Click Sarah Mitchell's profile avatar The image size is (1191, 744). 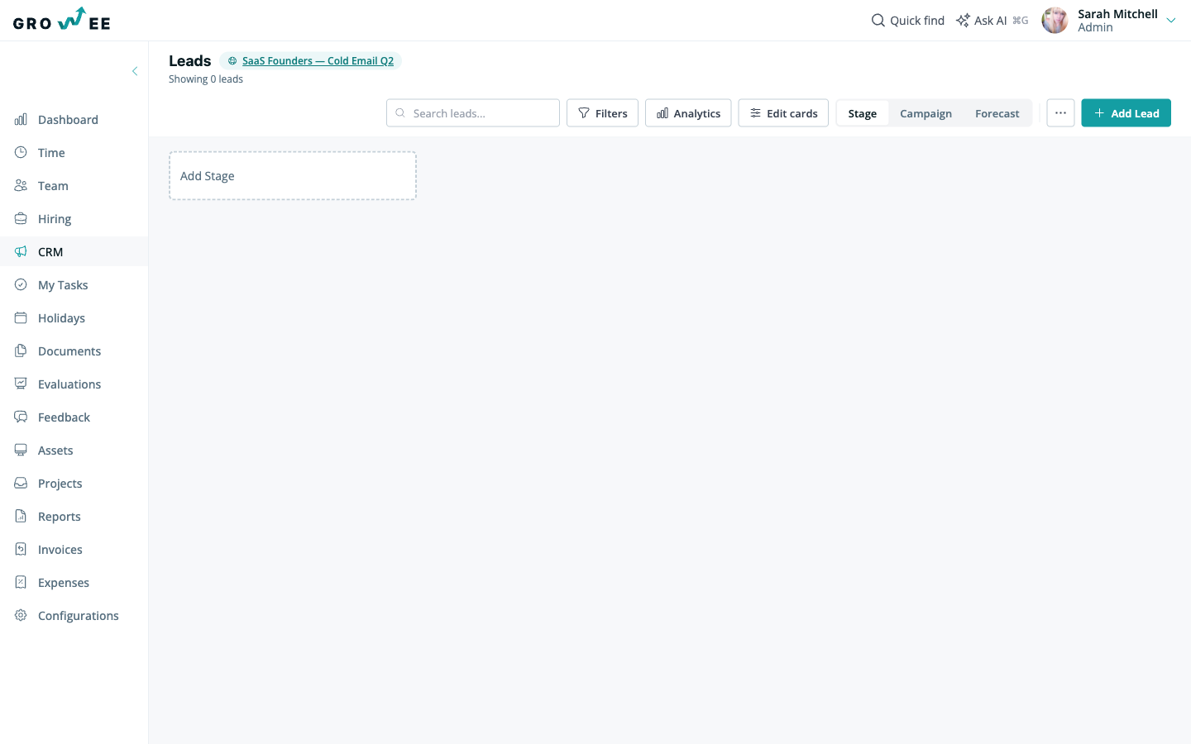point(1055,20)
